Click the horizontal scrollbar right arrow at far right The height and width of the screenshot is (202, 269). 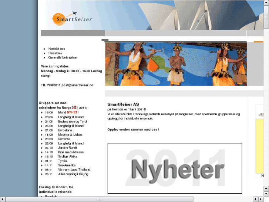(261, 199)
